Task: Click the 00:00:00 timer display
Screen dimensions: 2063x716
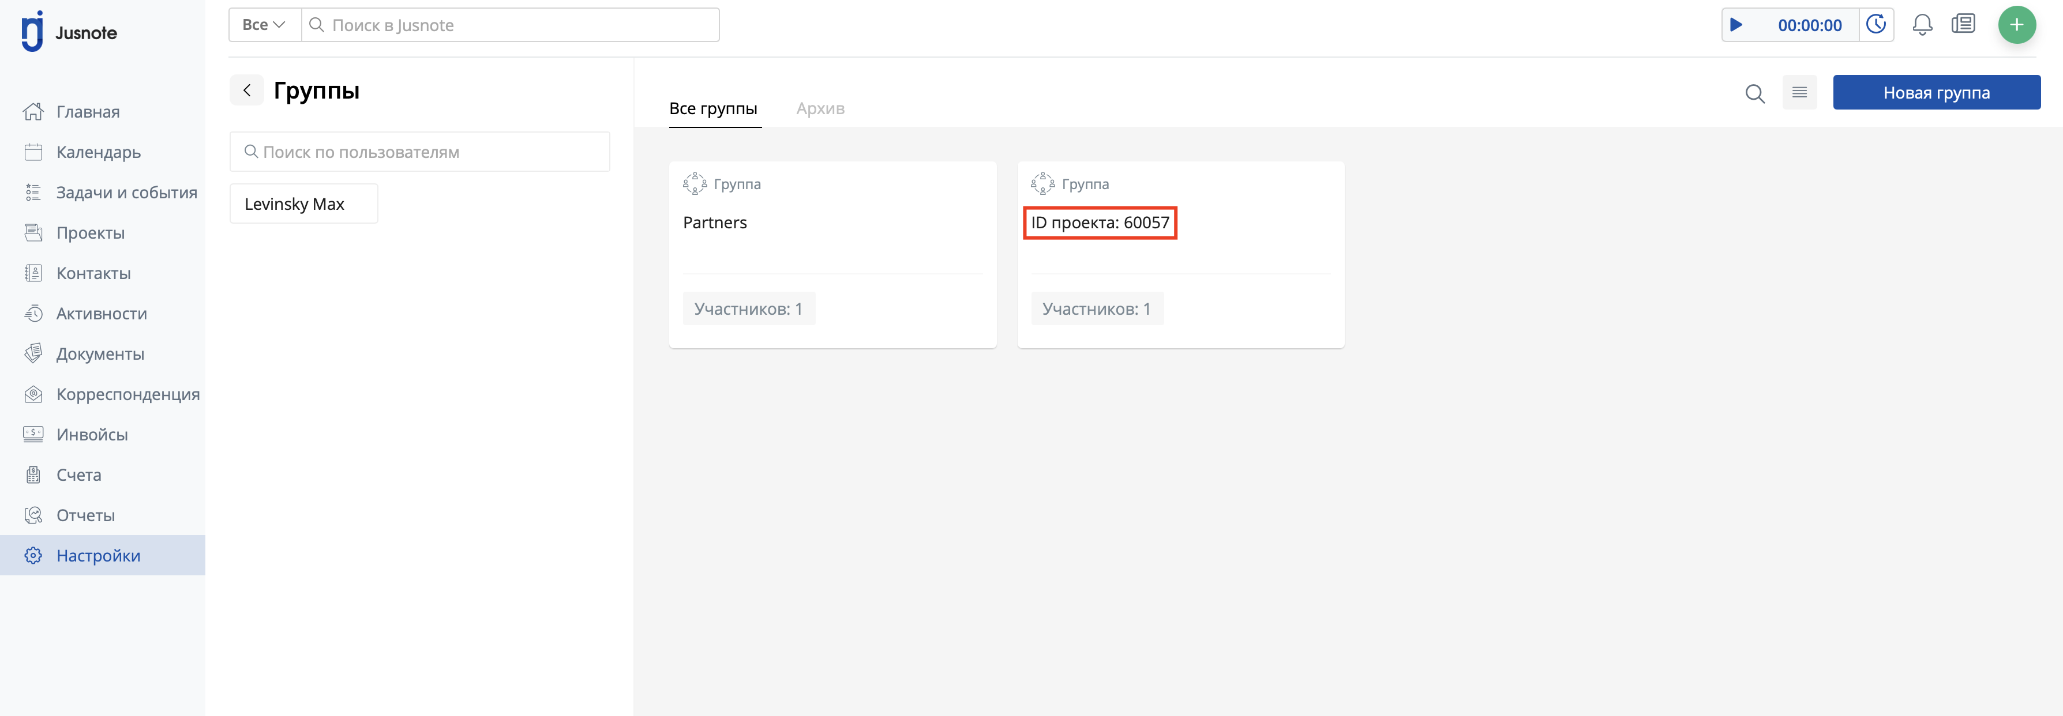Action: point(1809,25)
